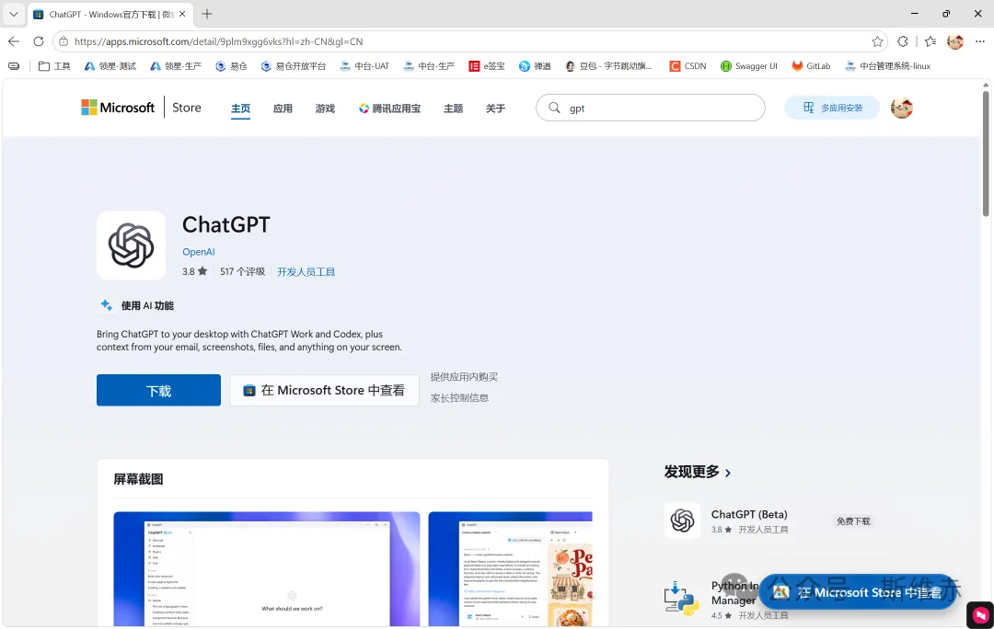Open the 中台-生产 bookmark
The width and height of the screenshot is (994, 629).
(429, 66)
